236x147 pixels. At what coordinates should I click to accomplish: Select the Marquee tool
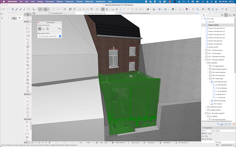[28, 18]
